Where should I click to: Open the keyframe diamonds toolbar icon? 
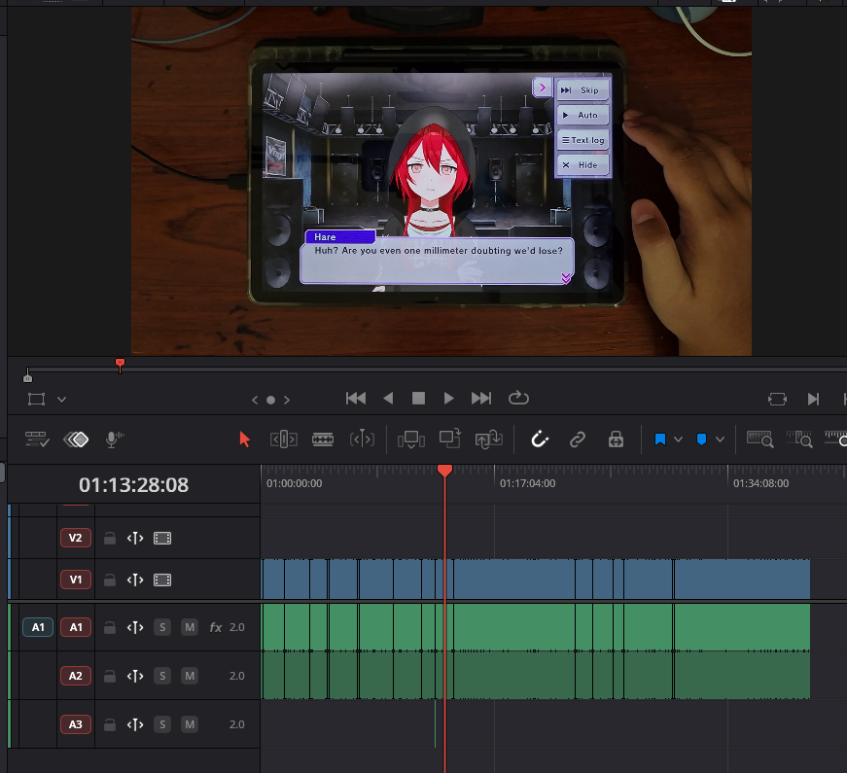pos(76,439)
